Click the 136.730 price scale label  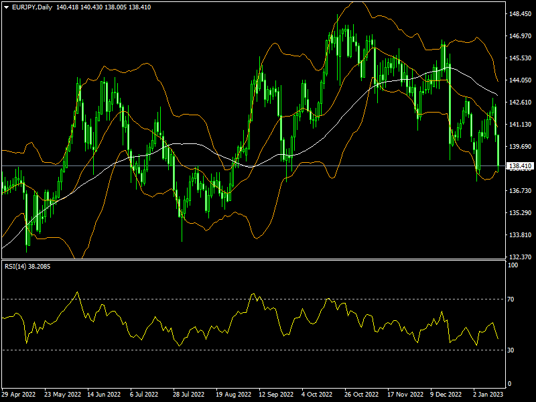tap(521, 190)
